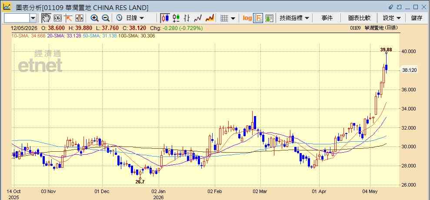Image resolution: width=430 pixels, height=200 pixels.
Task: Click the 事件 button
Action: pyautogui.click(x=327, y=18)
